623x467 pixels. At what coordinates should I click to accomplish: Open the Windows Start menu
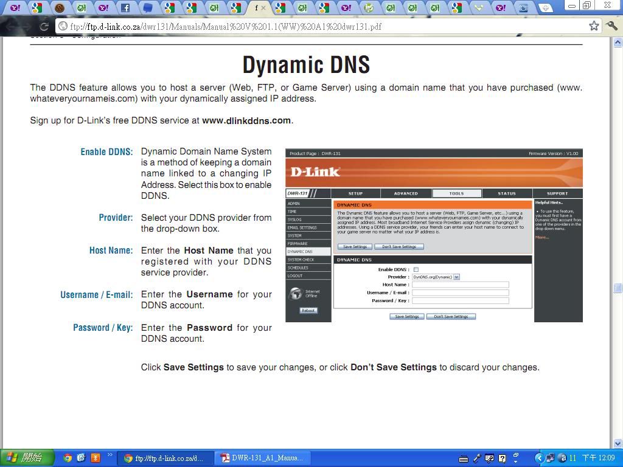click(x=27, y=458)
